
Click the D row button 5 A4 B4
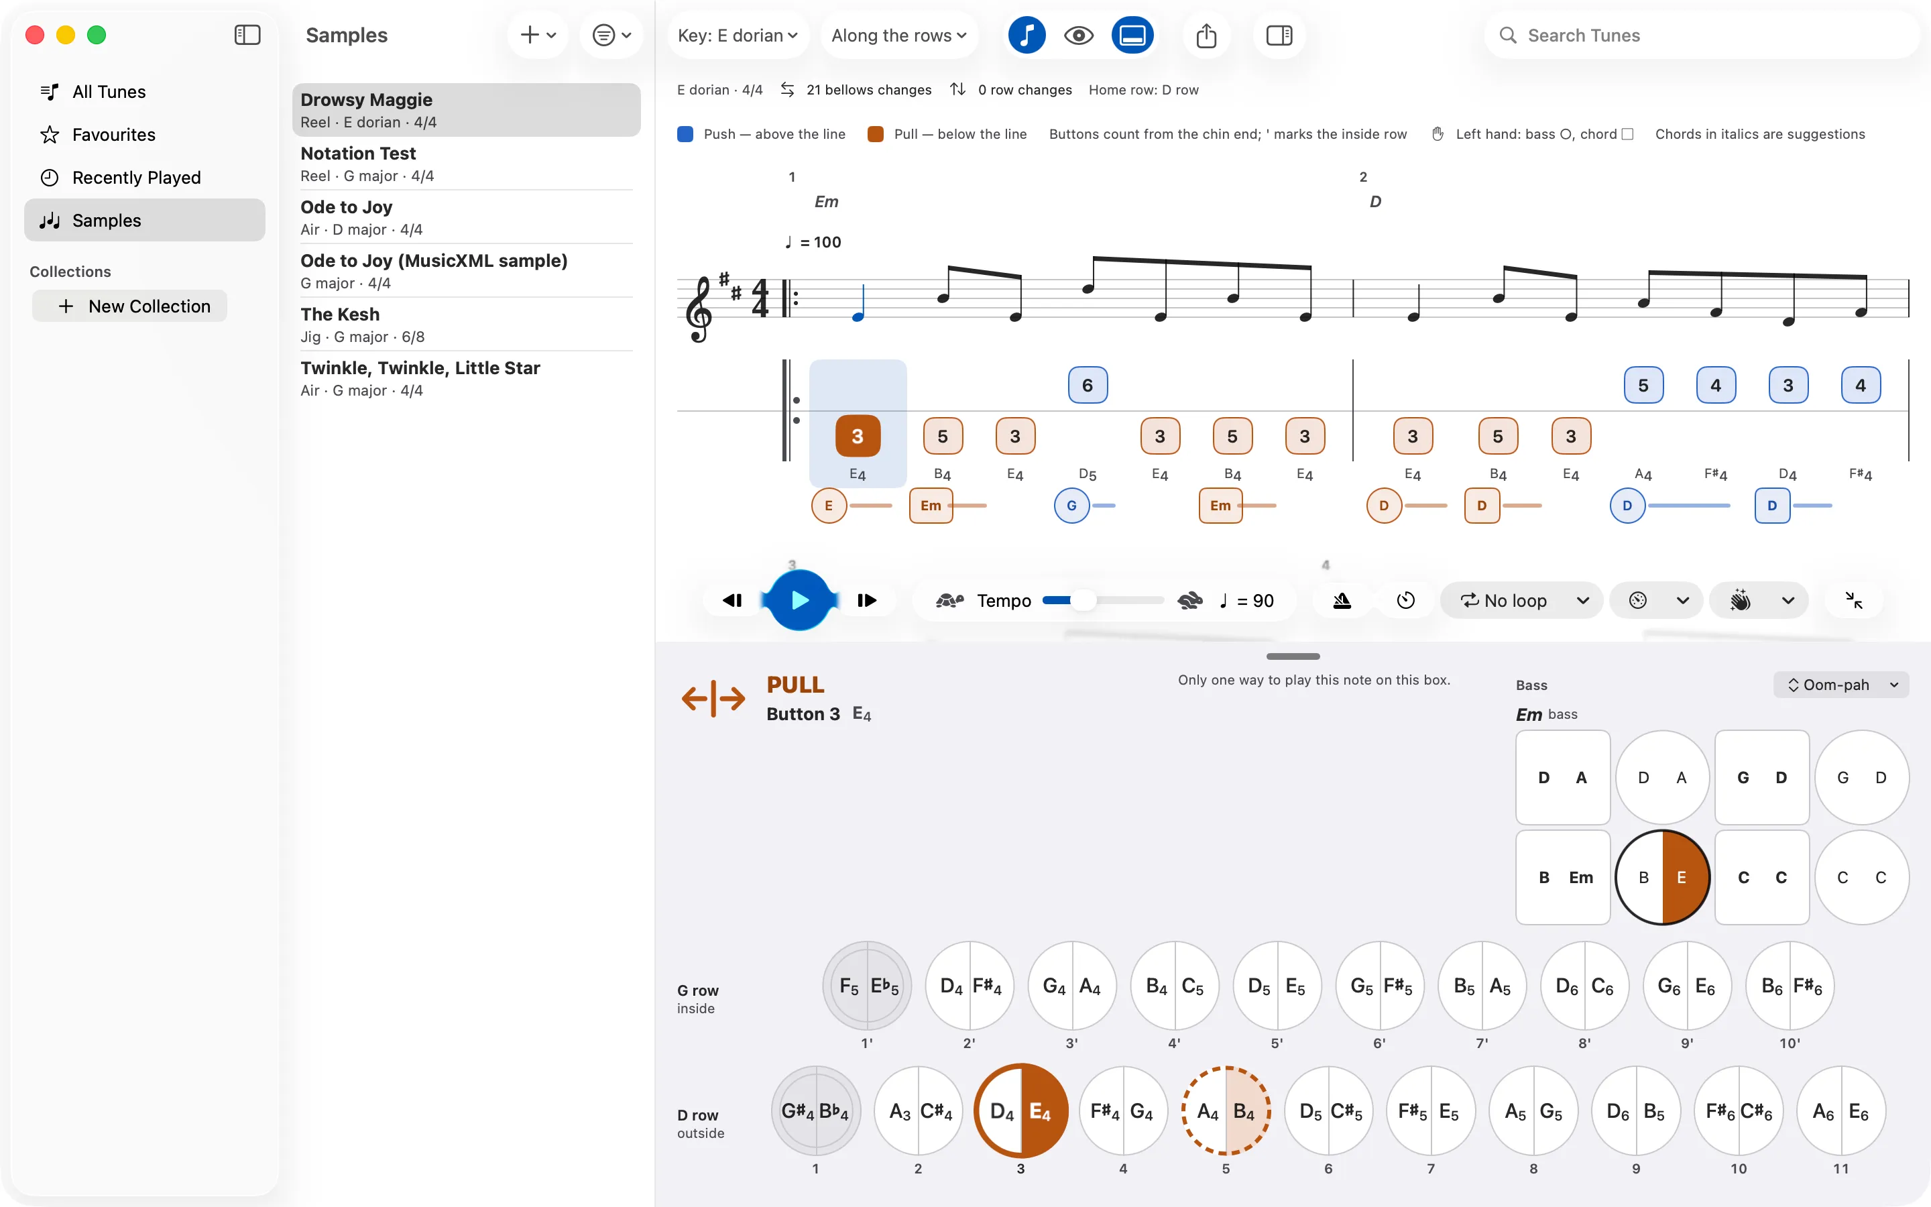pyautogui.click(x=1226, y=1111)
